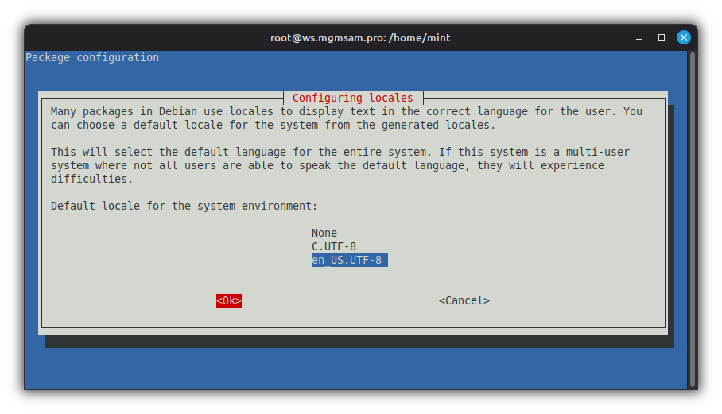Close the terminal window
Screen dimensions: 722x414
[x=683, y=37]
